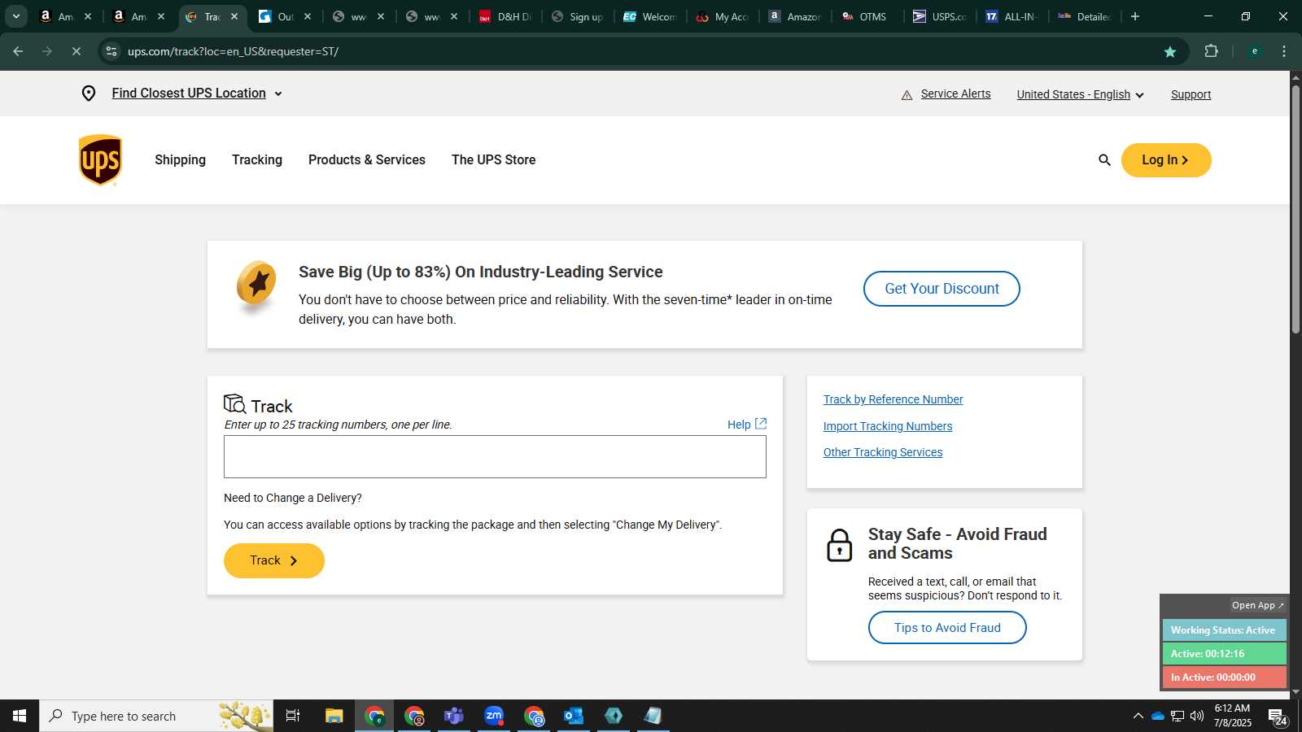View site information icon in address bar

click(111, 51)
